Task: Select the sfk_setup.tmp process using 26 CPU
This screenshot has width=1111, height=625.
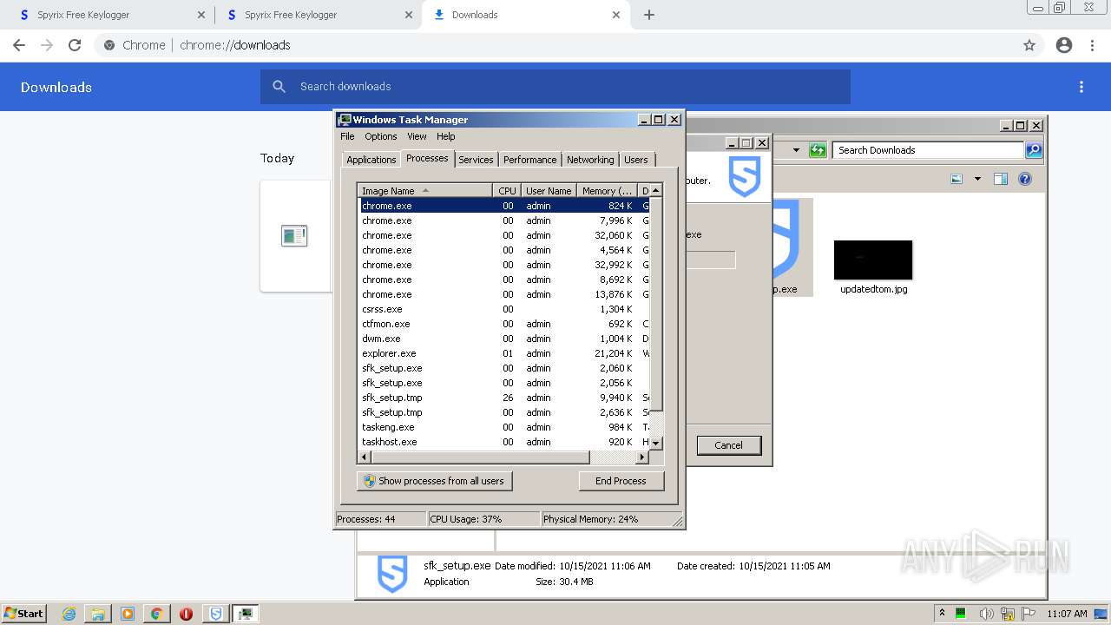Action: click(504, 398)
